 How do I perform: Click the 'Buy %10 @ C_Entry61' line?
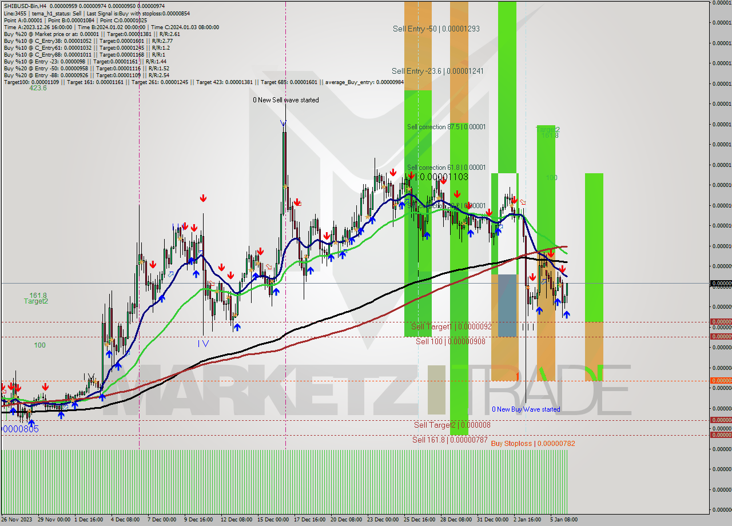87,47
